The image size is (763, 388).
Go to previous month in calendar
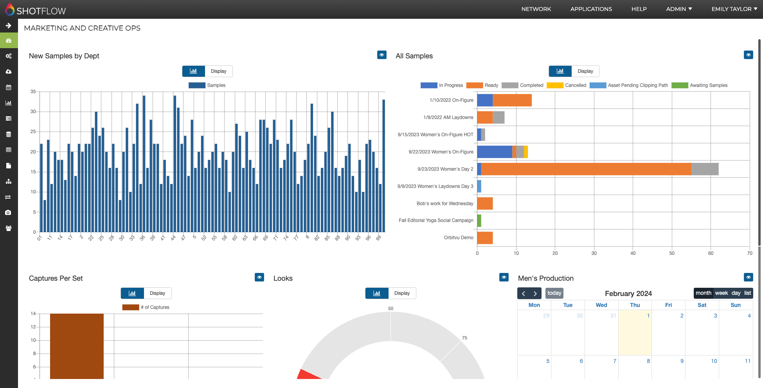524,293
